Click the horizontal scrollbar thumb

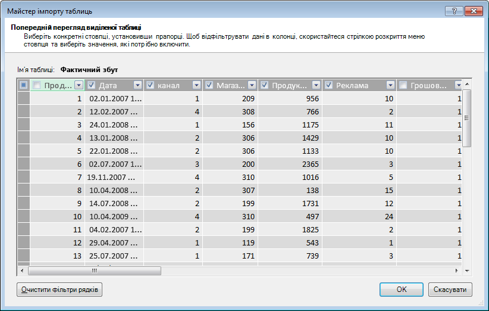click(x=95, y=270)
